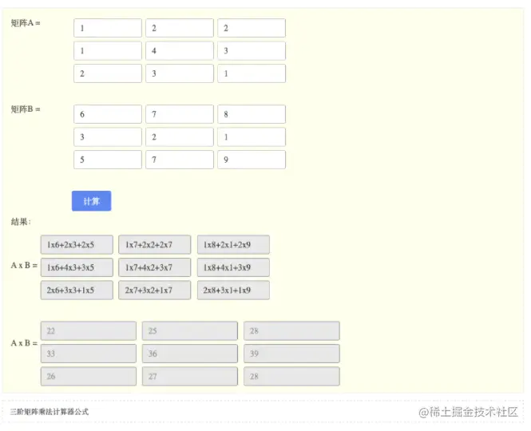This screenshot has height=431, width=531.
Task: Select result box showing 27
Action: click(x=190, y=376)
